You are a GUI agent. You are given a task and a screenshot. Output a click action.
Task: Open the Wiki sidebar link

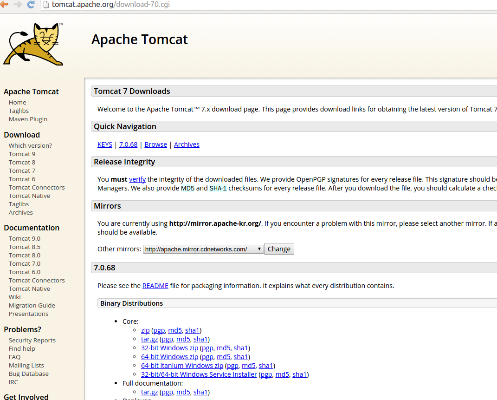[14, 297]
